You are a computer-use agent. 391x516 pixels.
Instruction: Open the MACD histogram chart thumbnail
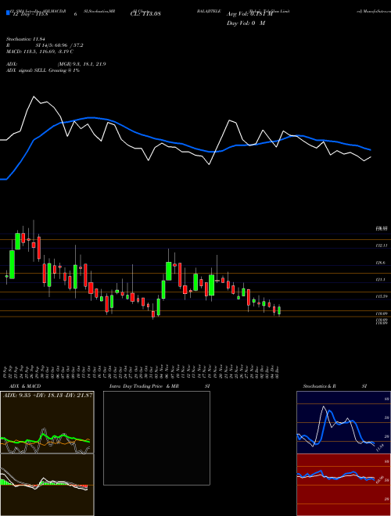pyautogui.click(x=47, y=485)
